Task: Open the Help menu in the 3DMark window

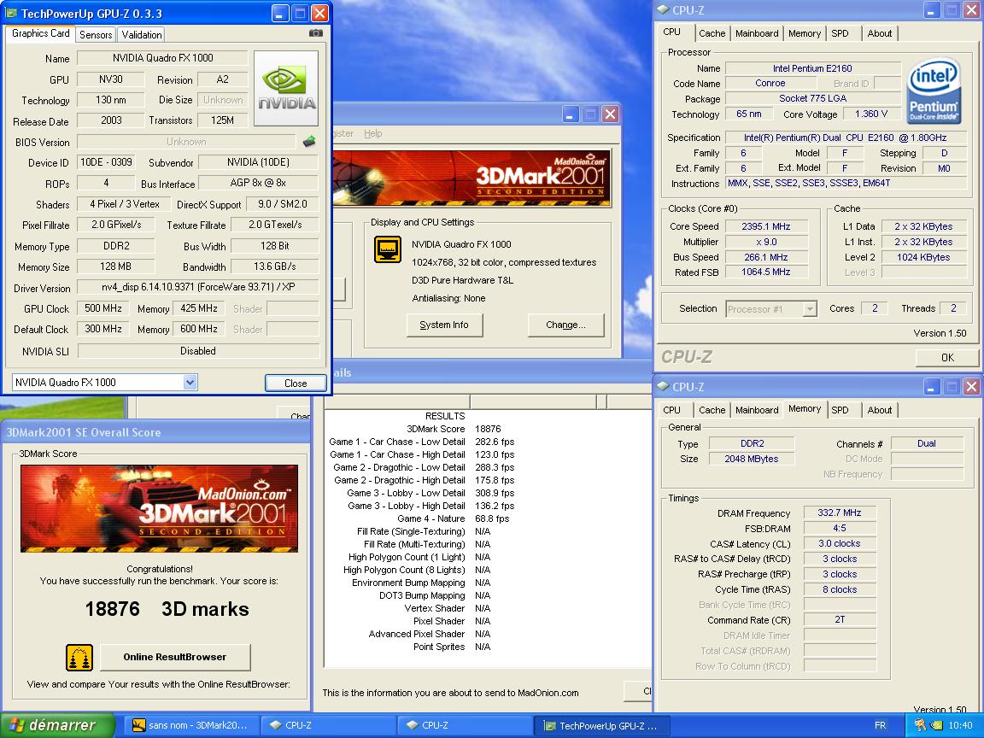Action: pos(372,133)
